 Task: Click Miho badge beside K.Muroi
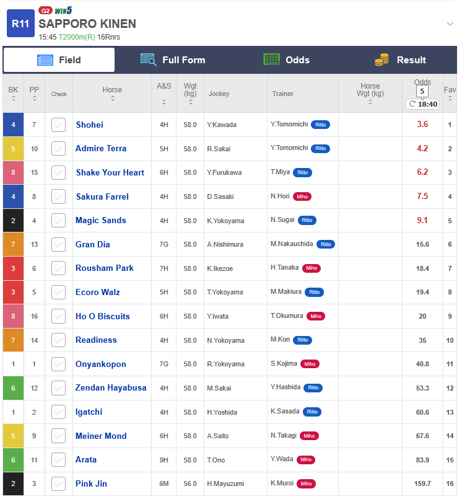306,484
